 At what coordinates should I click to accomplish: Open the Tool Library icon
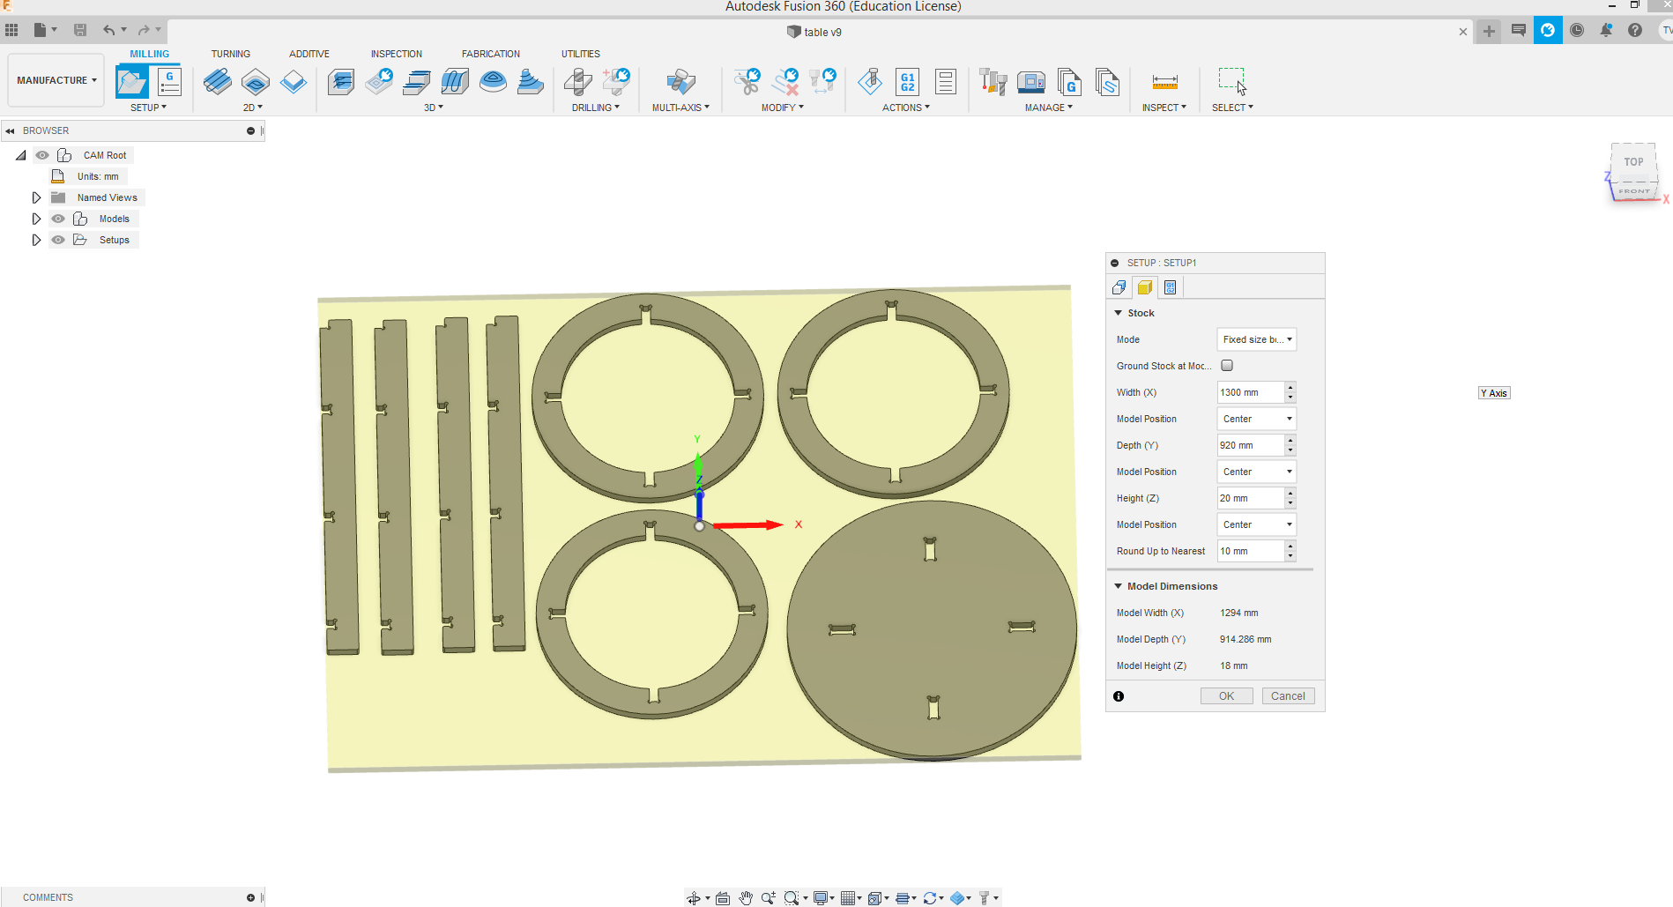993,82
